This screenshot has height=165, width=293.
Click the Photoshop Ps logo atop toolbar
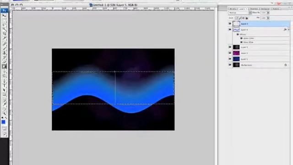pos(4,10)
